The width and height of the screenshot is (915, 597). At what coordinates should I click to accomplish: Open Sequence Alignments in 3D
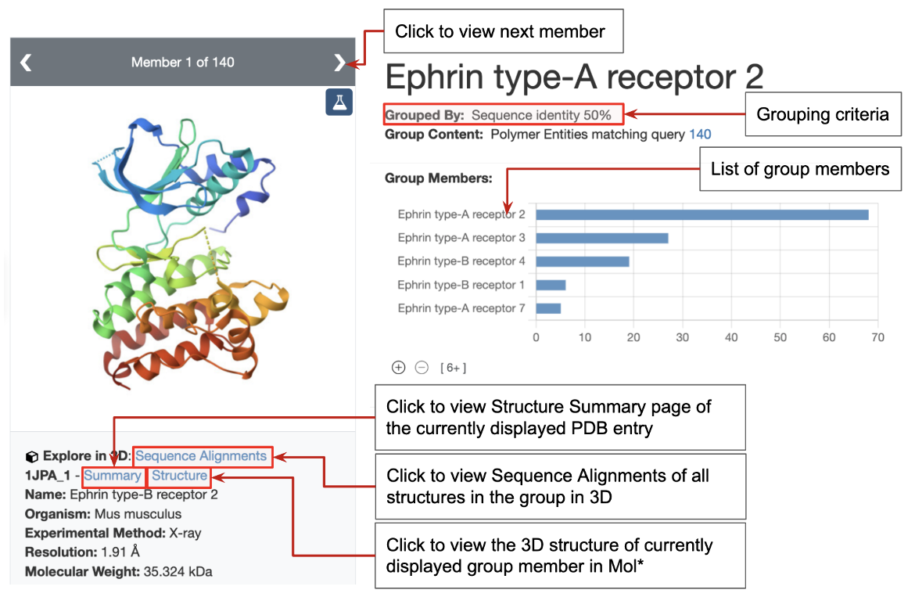(201, 455)
